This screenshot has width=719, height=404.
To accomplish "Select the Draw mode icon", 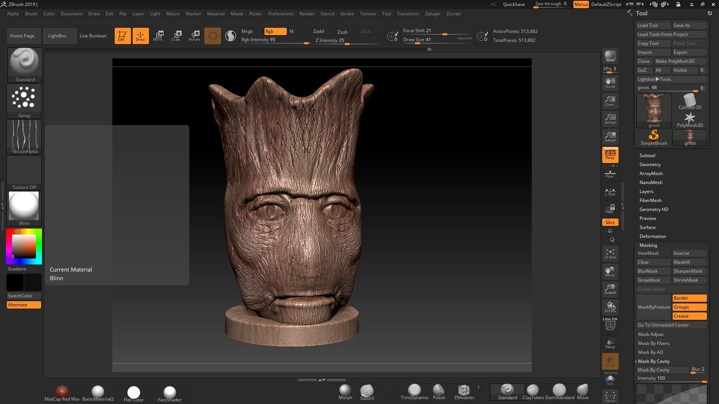I will click(x=140, y=36).
